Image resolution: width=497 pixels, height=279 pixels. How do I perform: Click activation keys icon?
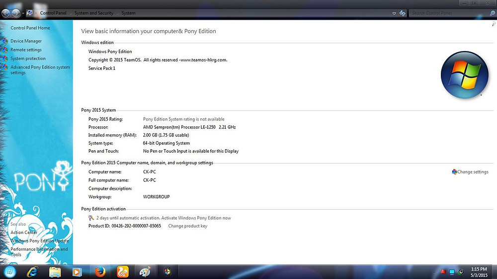(91, 218)
